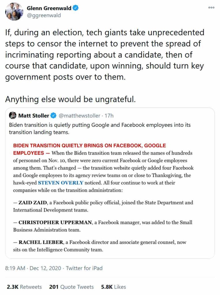
Task: Show the 5.8K Likes list
Action: tap(114, 287)
